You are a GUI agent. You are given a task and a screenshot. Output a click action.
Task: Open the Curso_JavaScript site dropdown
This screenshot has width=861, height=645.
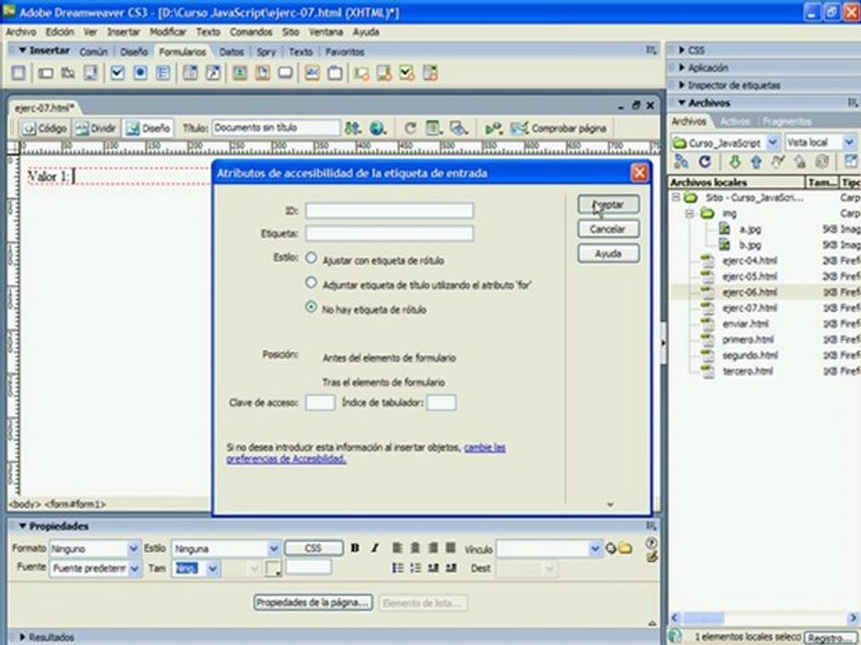coord(772,142)
